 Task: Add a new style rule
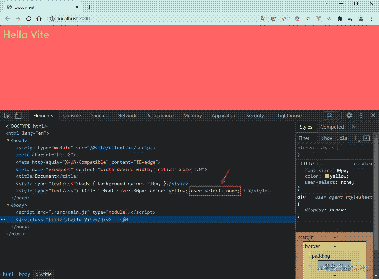tap(355, 138)
